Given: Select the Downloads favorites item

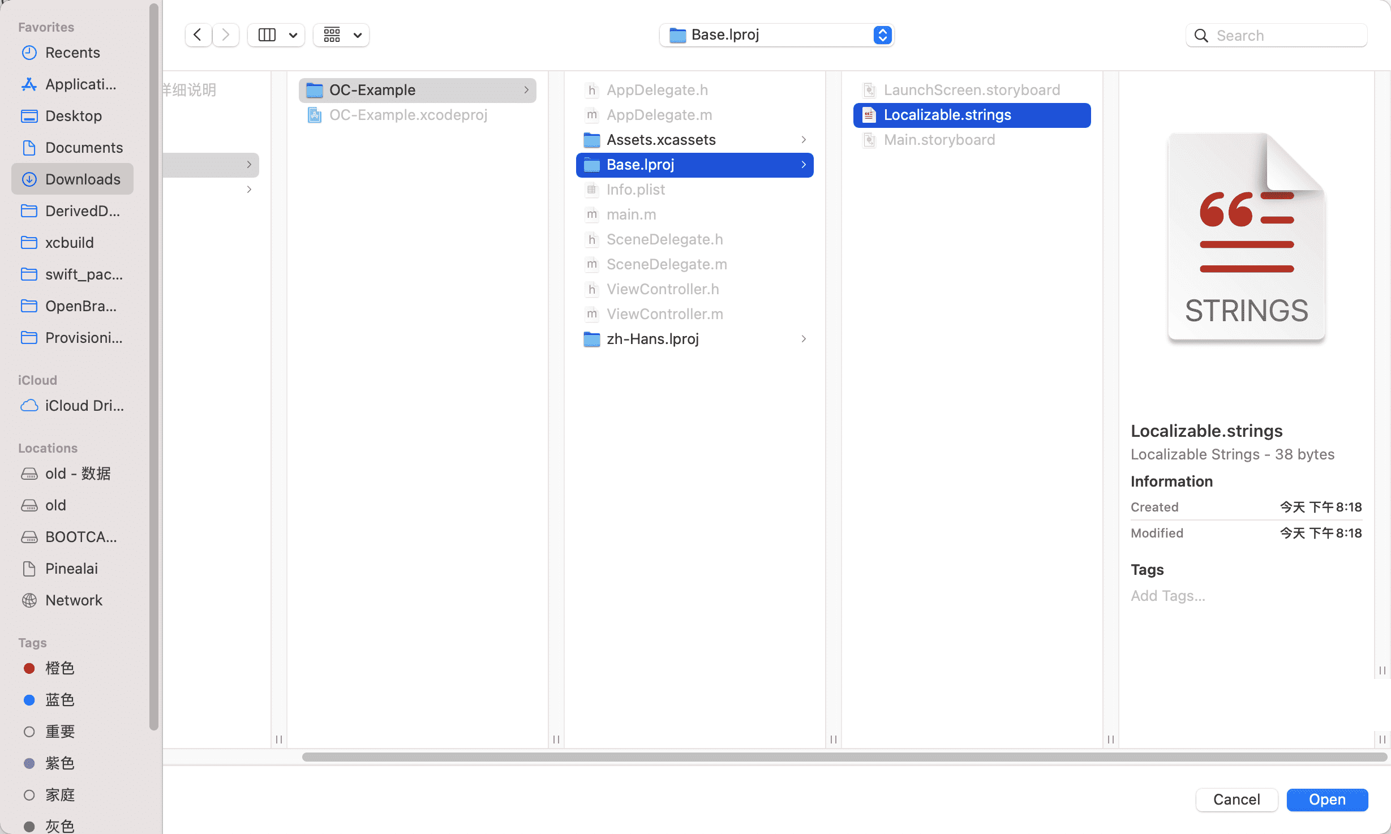Looking at the screenshot, I should 81,179.
